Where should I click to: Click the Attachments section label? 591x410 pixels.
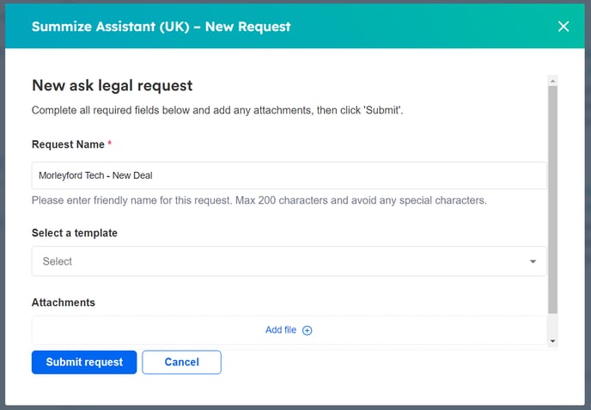[x=64, y=303]
